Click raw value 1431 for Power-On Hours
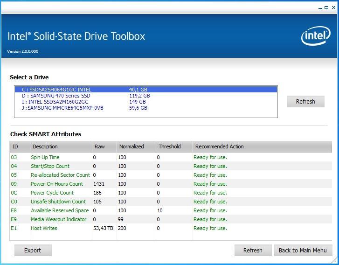Screen dimensions: 339x265 (99, 184)
